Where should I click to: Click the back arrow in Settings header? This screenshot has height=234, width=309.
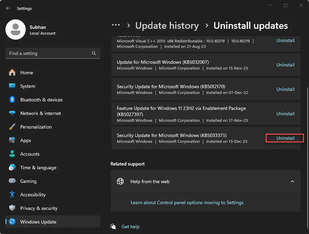click(x=8, y=8)
